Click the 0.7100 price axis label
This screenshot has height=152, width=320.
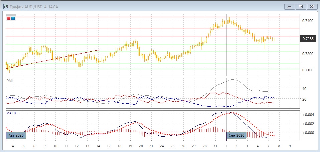tap(308, 70)
